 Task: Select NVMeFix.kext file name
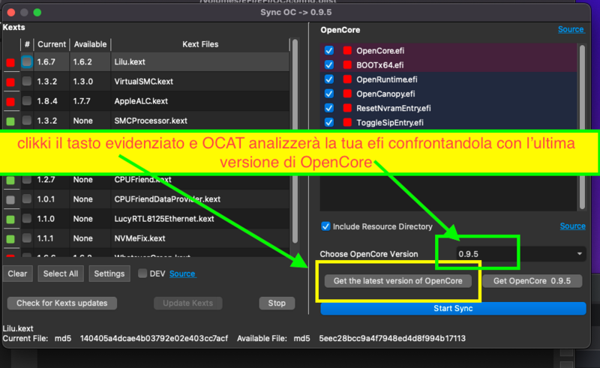tap(139, 238)
